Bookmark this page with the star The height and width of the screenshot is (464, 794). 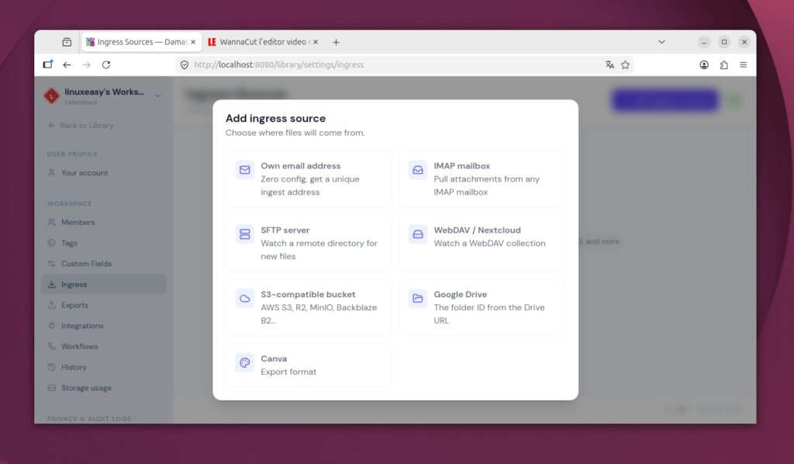[x=626, y=65]
